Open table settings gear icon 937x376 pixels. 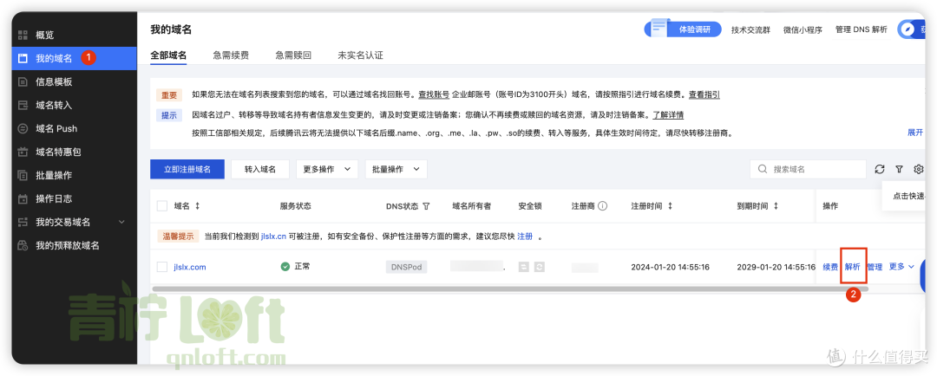click(919, 169)
